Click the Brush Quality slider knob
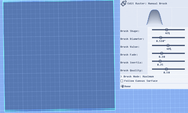 pyautogui.click(x=166, y=69)
